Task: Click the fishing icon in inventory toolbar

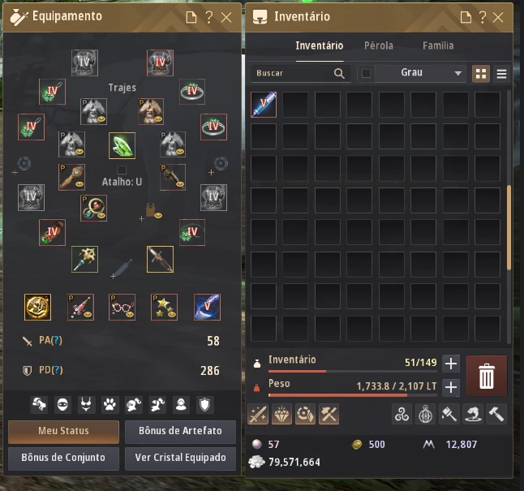Action: (x=473, y=415)
